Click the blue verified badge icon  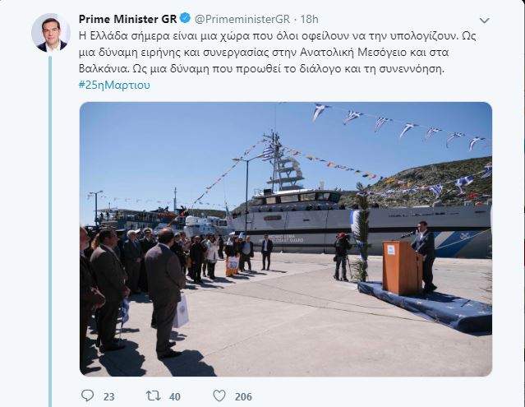(x=185, y=18)
